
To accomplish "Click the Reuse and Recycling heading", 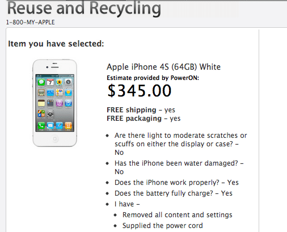I will pyautogui.click(x=84, y=9).
